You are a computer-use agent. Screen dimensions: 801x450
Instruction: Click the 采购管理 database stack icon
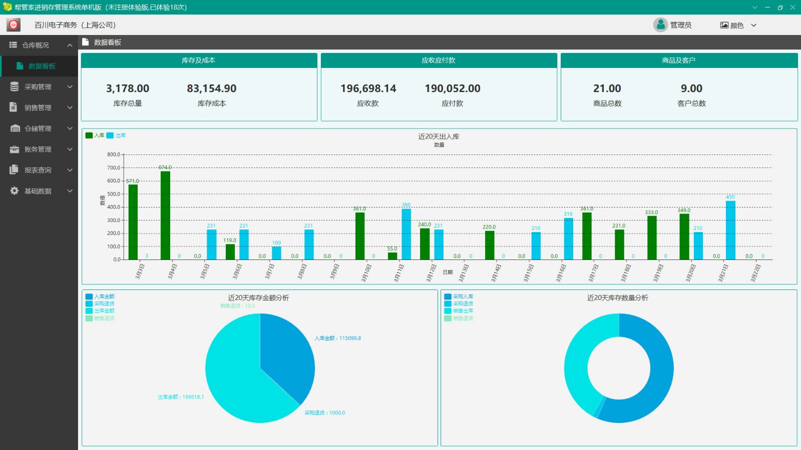coord(15,86)
